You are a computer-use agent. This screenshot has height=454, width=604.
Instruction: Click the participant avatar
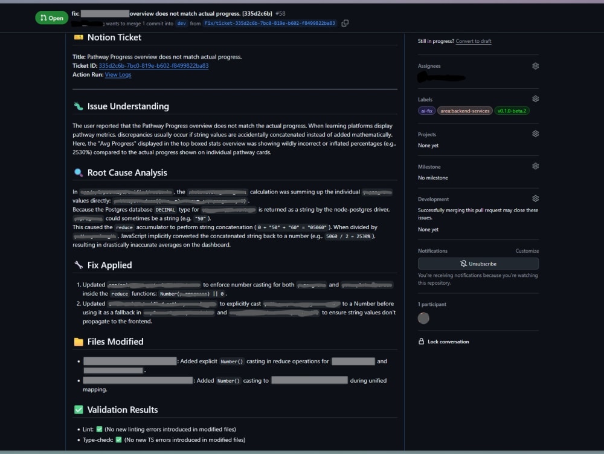pos(423,318)
